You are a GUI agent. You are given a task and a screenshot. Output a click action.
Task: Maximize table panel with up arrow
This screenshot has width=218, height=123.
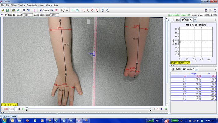[215, 69]
